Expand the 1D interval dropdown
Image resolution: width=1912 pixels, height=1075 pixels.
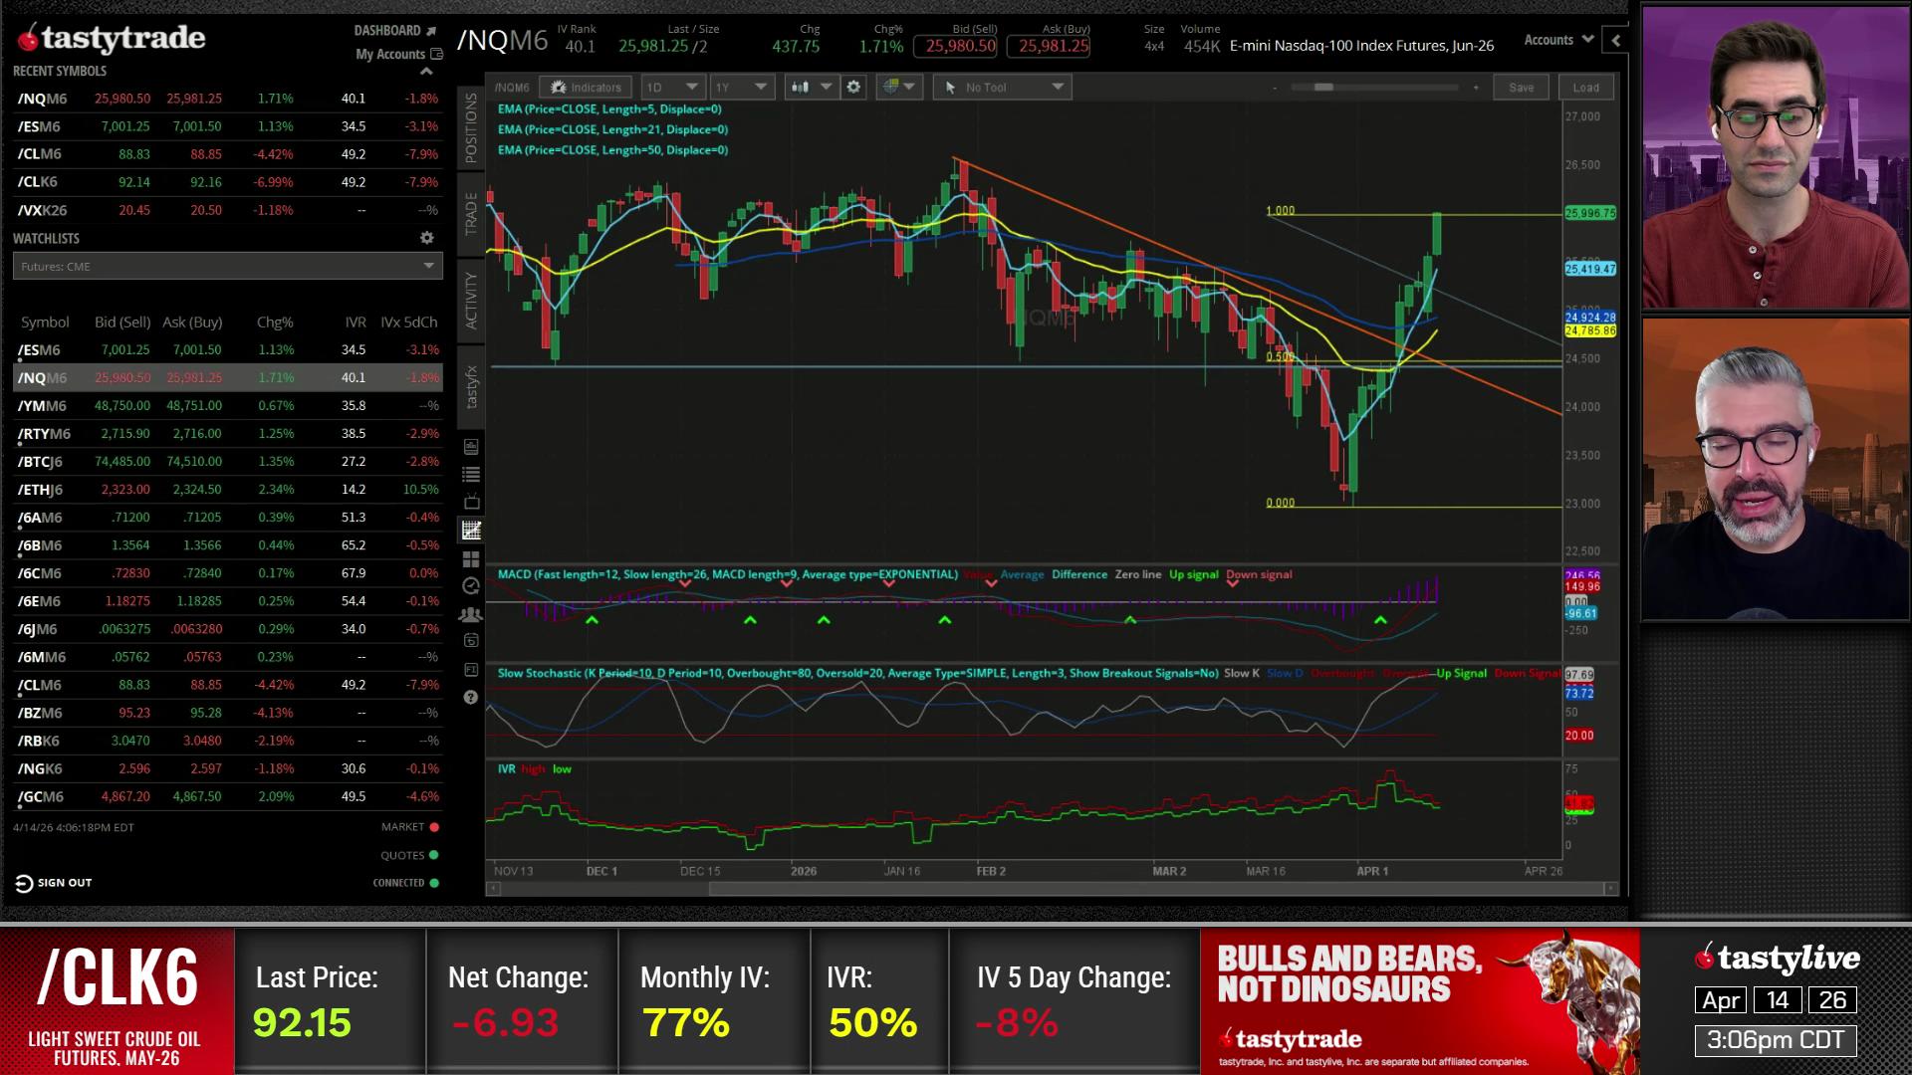(672, 88)
